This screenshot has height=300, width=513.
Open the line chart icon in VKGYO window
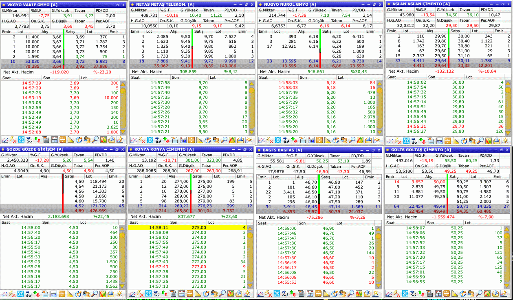pyautogui.click(x=5, y=140)
